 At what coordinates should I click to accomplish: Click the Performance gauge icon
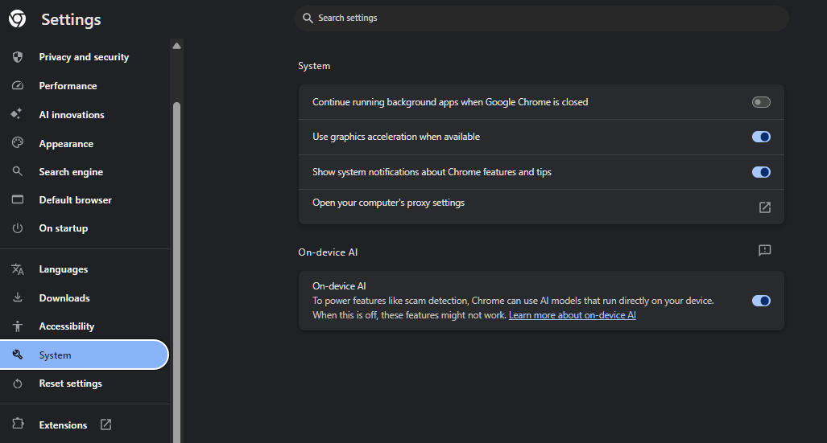coord(18,85)
